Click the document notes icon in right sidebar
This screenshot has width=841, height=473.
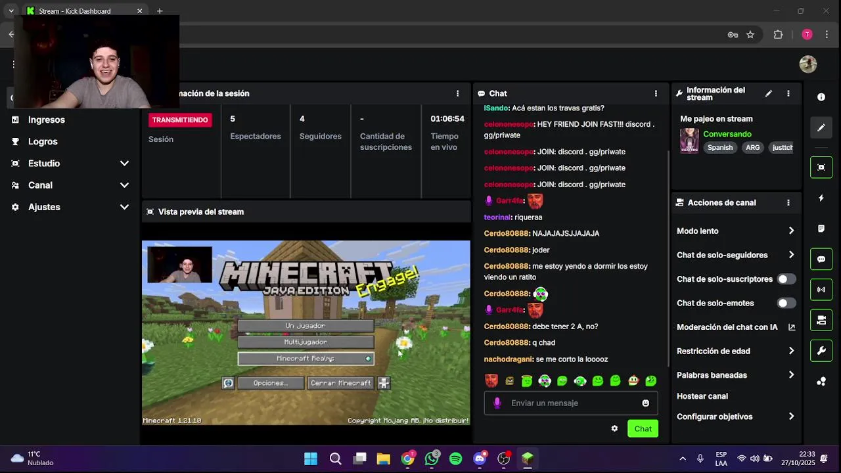821,229
